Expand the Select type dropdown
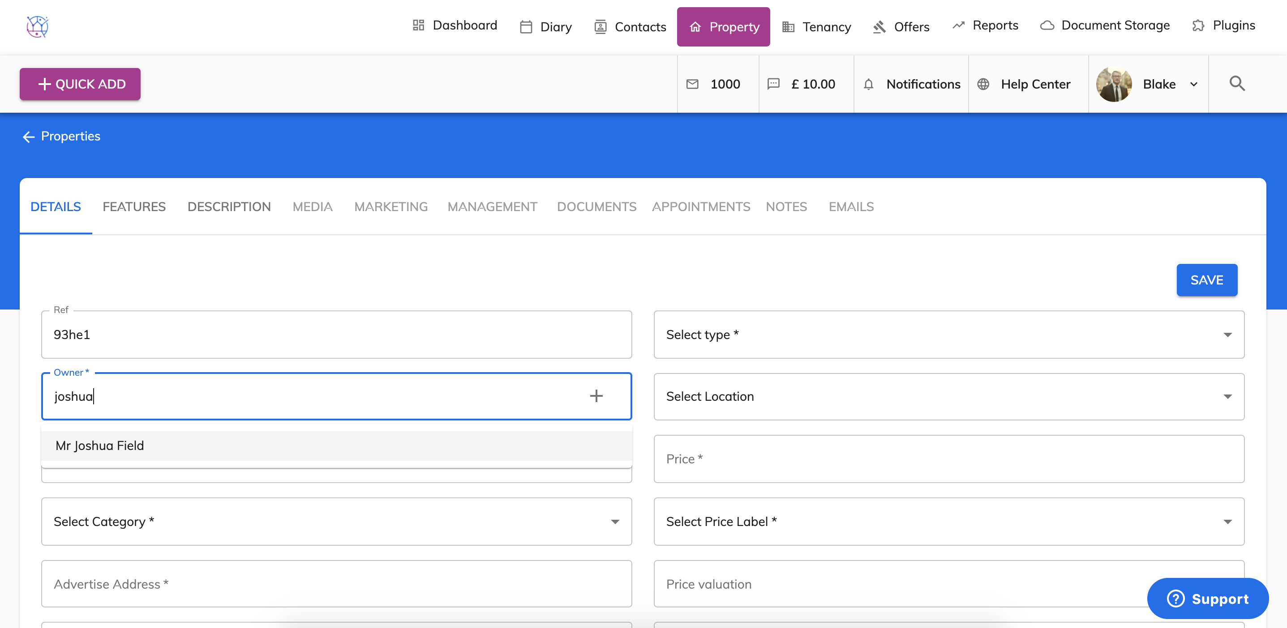This screenshot has height=628, width=1287. tap(1227, 335)
